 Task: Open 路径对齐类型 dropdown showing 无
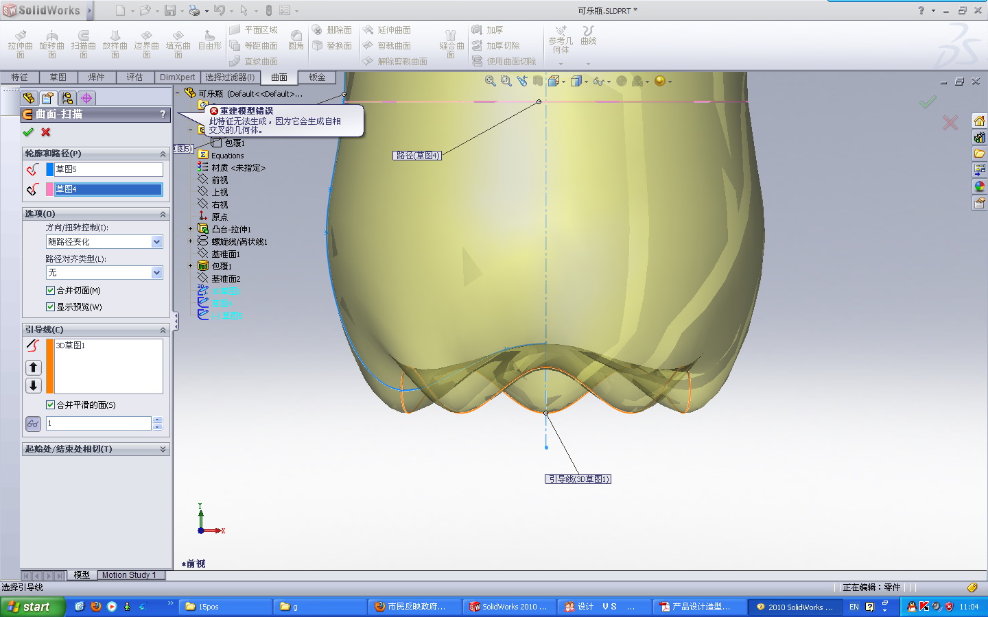[x=156, y=273]
